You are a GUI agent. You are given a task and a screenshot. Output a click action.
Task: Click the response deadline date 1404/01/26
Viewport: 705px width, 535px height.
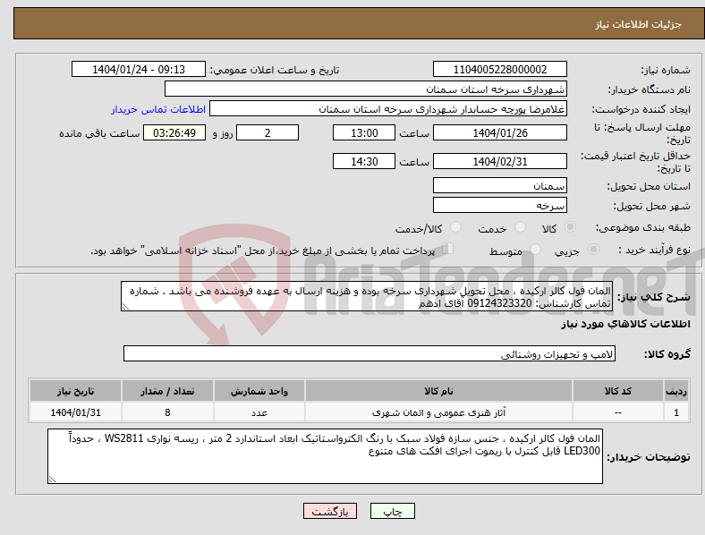500,133
